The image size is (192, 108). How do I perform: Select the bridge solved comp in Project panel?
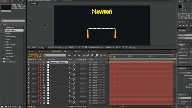11,36
